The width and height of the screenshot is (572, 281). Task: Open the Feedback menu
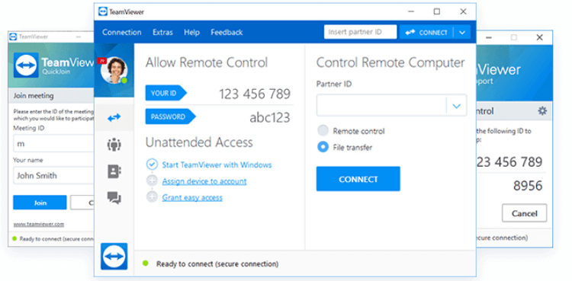(227, 32)
